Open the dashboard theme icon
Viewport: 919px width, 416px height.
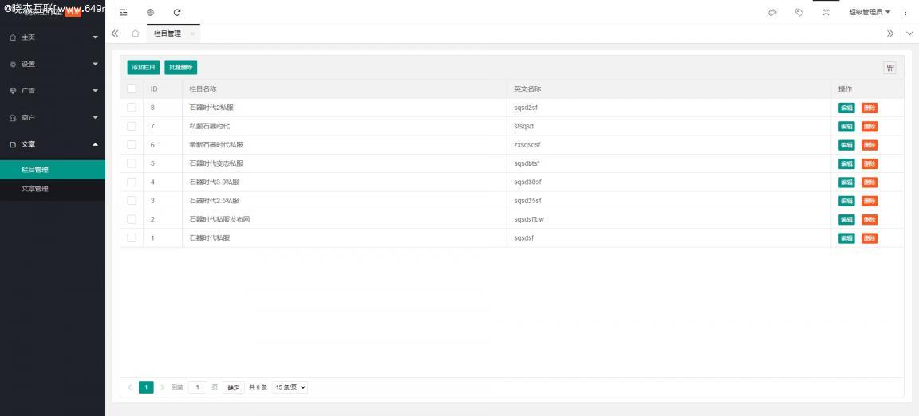(772, 12)
